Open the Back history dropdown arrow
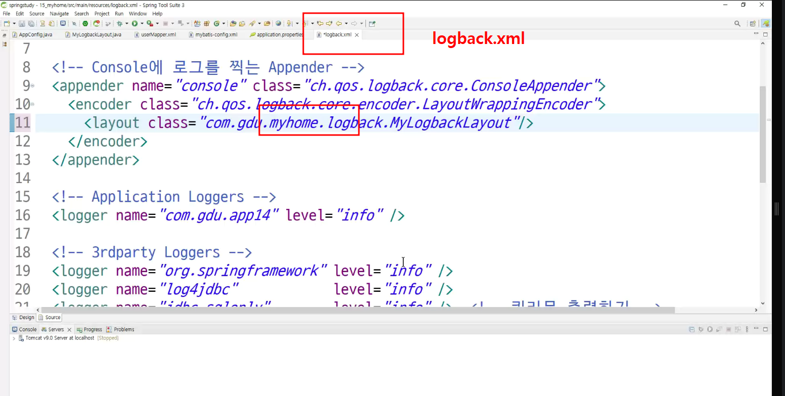The image size is (785, 396). tap(346, 23)
